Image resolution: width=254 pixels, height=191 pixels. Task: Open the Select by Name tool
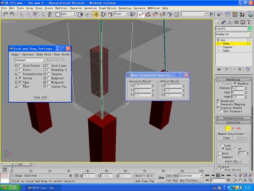50,14
